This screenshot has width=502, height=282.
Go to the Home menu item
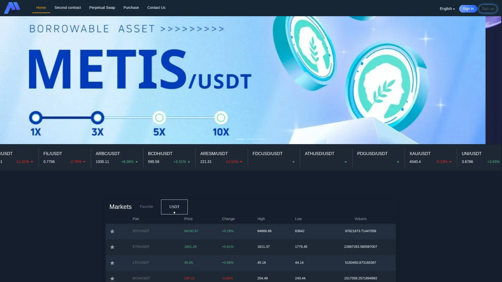(x=41, y=8)
